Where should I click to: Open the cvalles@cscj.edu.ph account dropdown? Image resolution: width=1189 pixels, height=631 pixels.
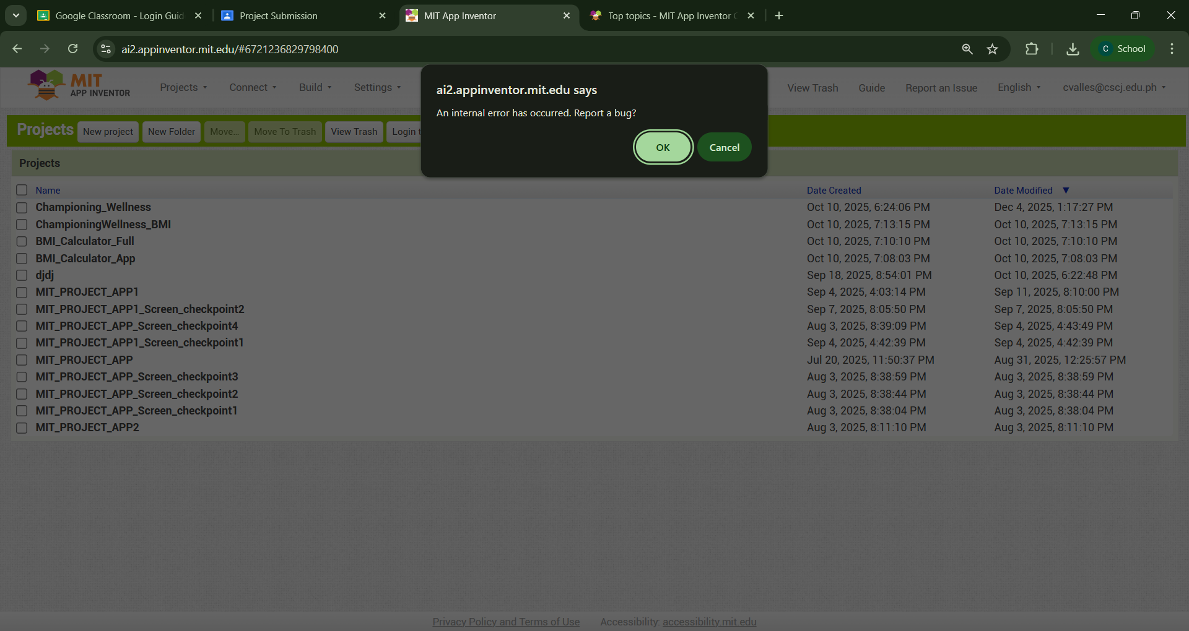click(x=1114, y=88)
